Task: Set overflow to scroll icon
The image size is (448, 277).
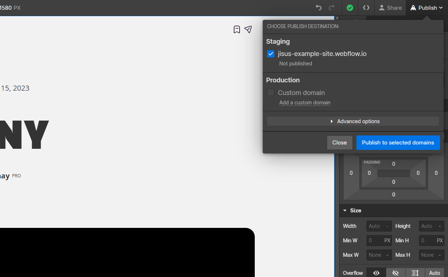Action: [415, 273]
